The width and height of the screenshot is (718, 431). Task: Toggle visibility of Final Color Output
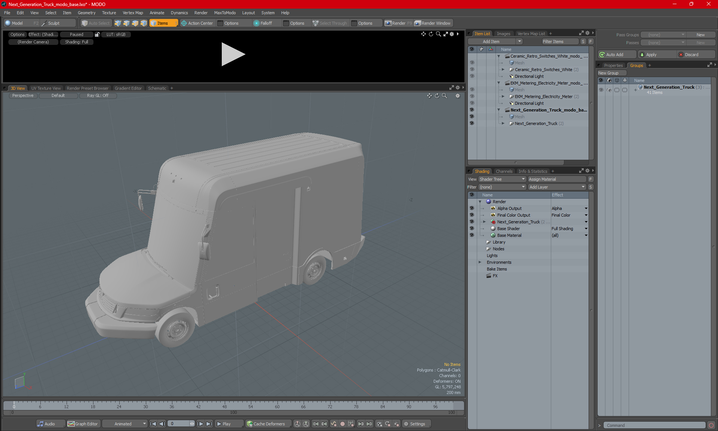point(472,215)
